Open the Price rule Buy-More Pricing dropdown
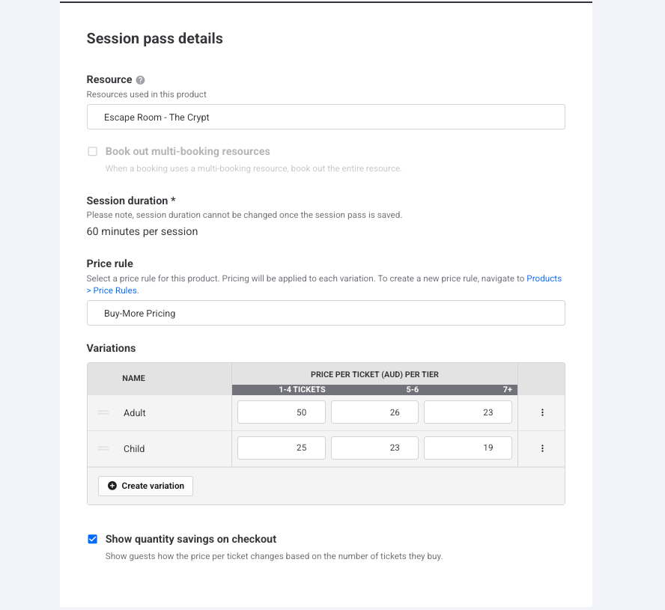 pyautogui.click(x=326, y=314)
